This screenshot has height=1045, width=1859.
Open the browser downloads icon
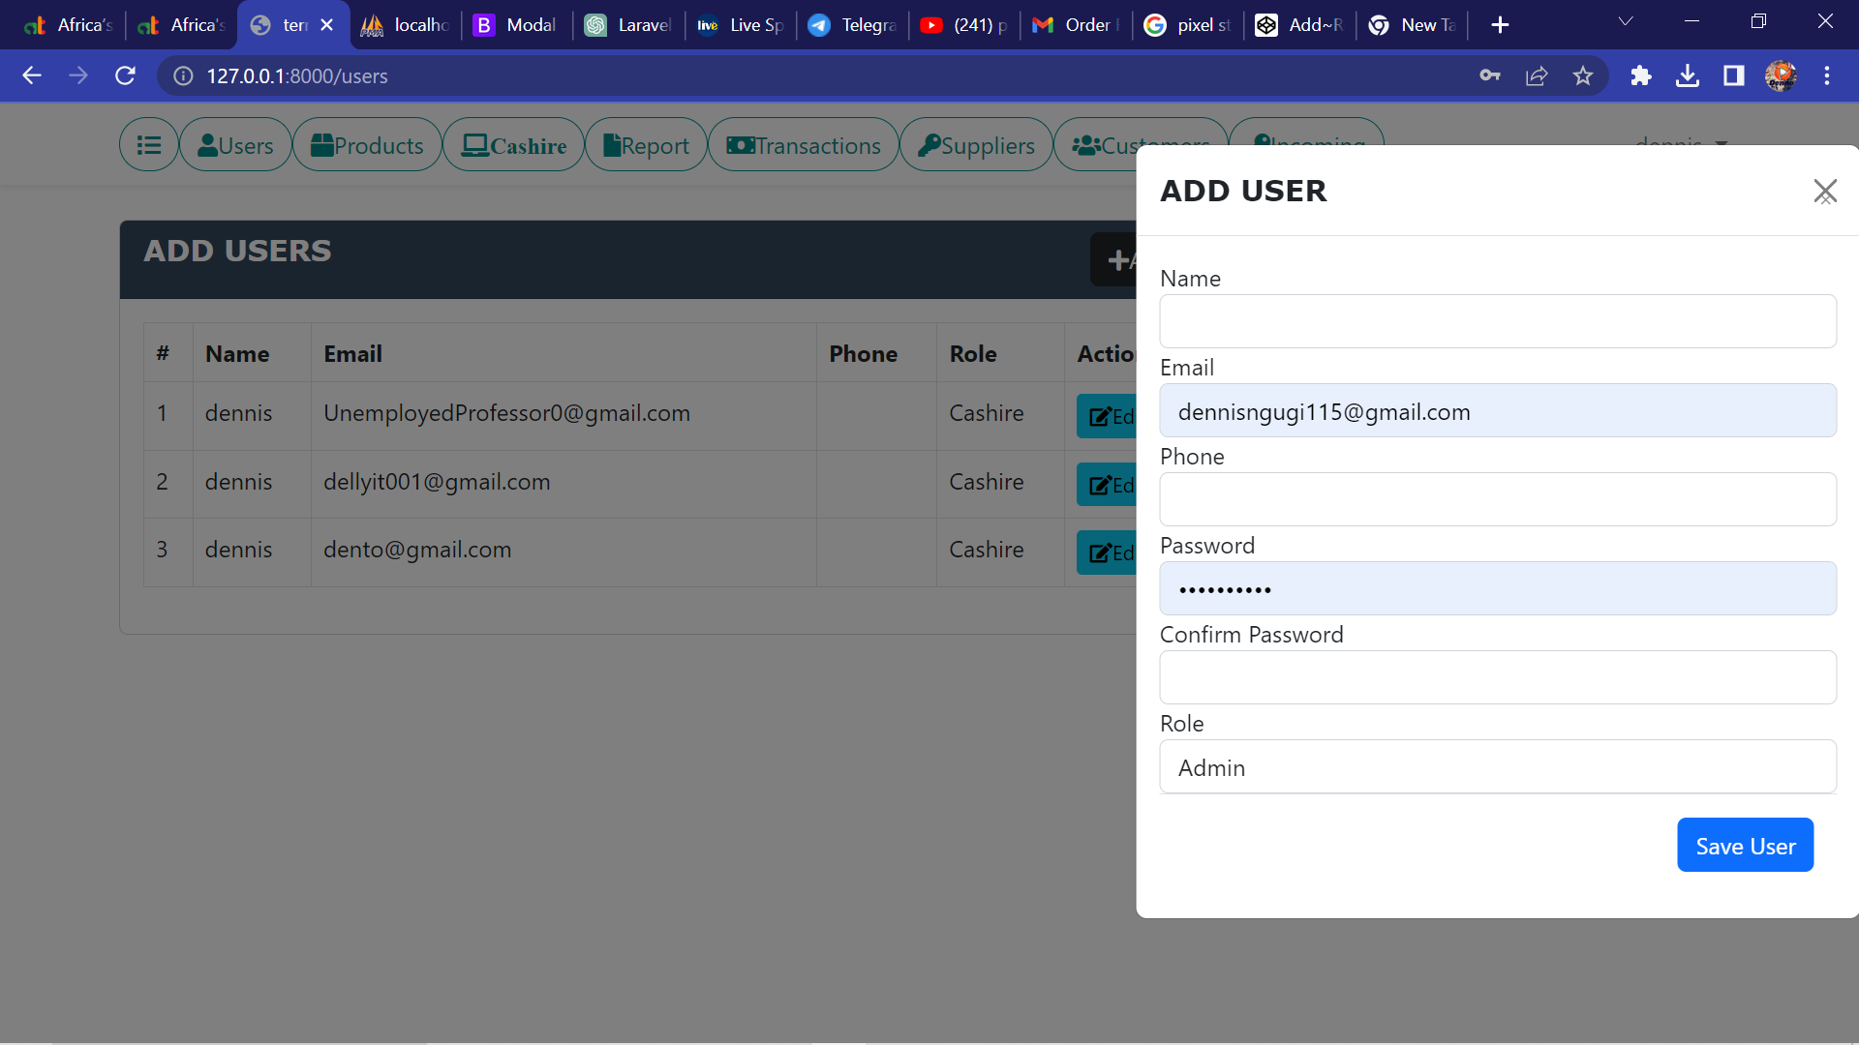tap(1688, 75)
